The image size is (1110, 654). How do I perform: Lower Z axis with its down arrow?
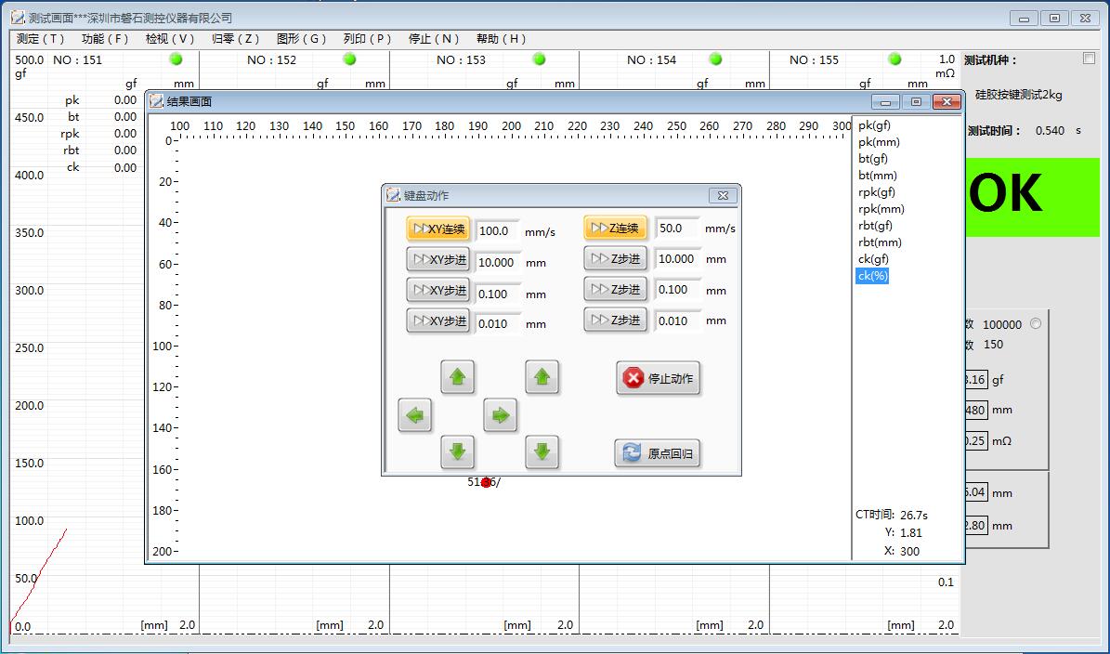(542, 452)
